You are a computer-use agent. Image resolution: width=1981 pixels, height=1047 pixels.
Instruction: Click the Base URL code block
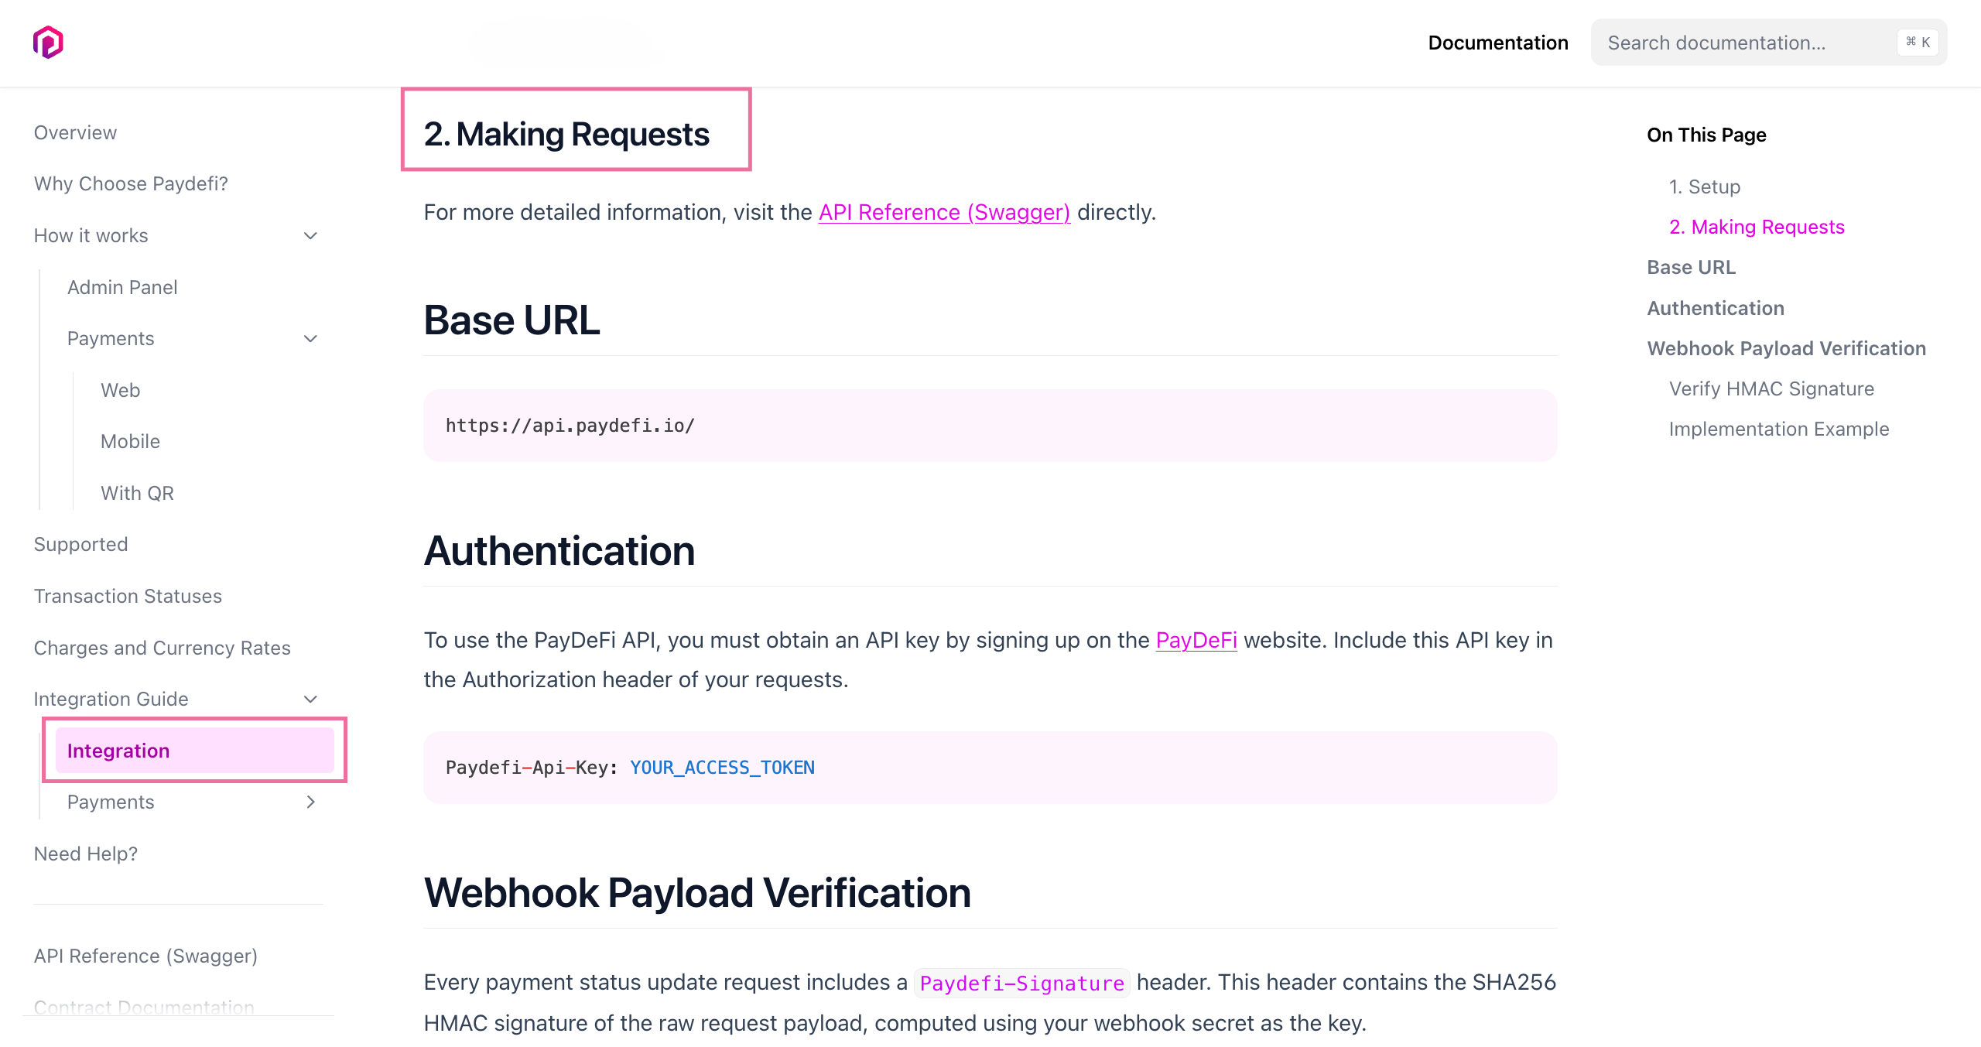click(x=989, y=426)
